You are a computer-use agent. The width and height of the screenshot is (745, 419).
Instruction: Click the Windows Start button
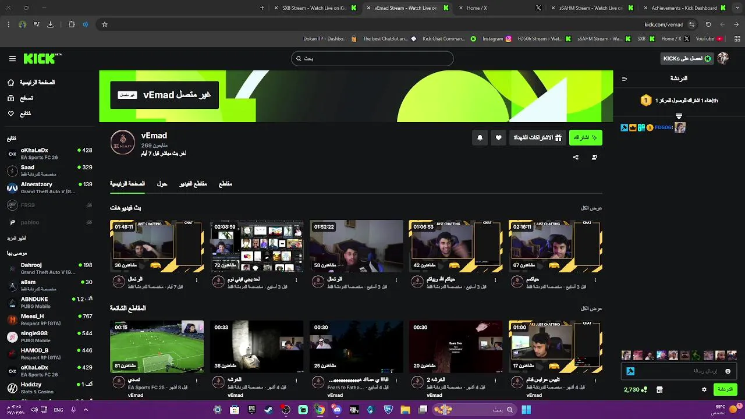[x=526, y=410]
